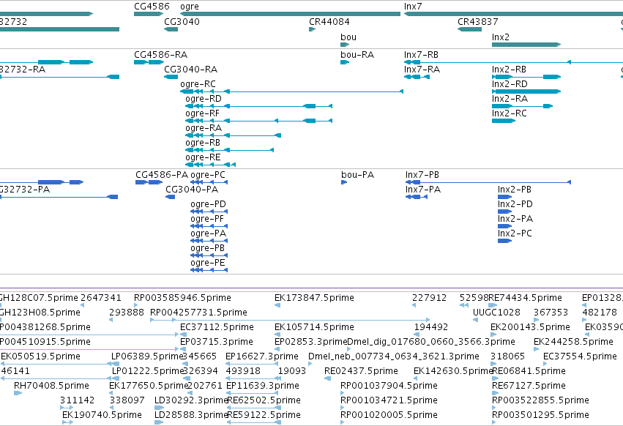Click EST RP004257731.5prime label
Screen dimensions: 623x426
[198, 313]
